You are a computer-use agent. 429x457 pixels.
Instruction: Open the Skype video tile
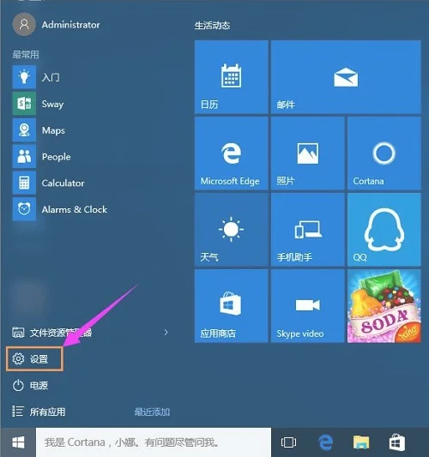click(x=308, y=306)
